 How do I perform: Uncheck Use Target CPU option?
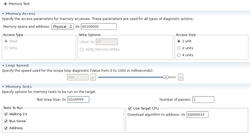tap(130, 108)
